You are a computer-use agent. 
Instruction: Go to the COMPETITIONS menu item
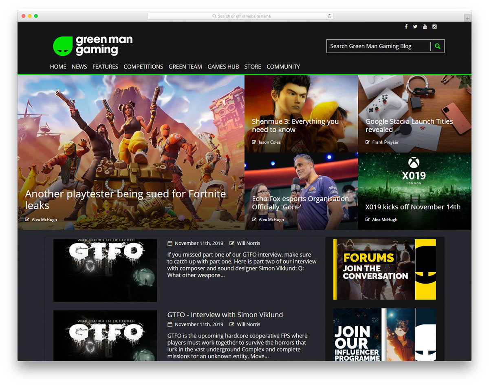click(143, 67)
